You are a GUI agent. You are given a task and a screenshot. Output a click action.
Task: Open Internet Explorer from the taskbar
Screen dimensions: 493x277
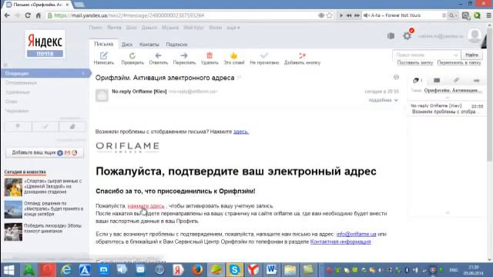coord(66,270)
